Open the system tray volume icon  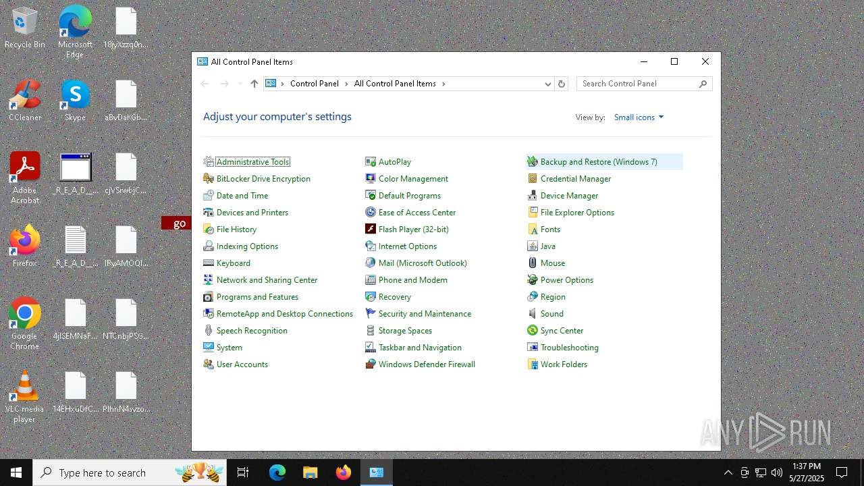coord(777,473)
